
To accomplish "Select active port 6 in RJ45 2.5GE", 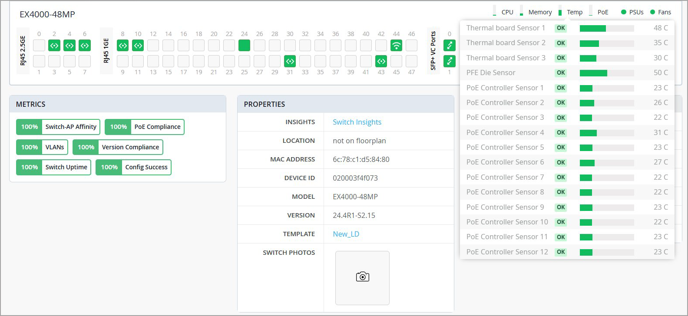I will point(85,45).
